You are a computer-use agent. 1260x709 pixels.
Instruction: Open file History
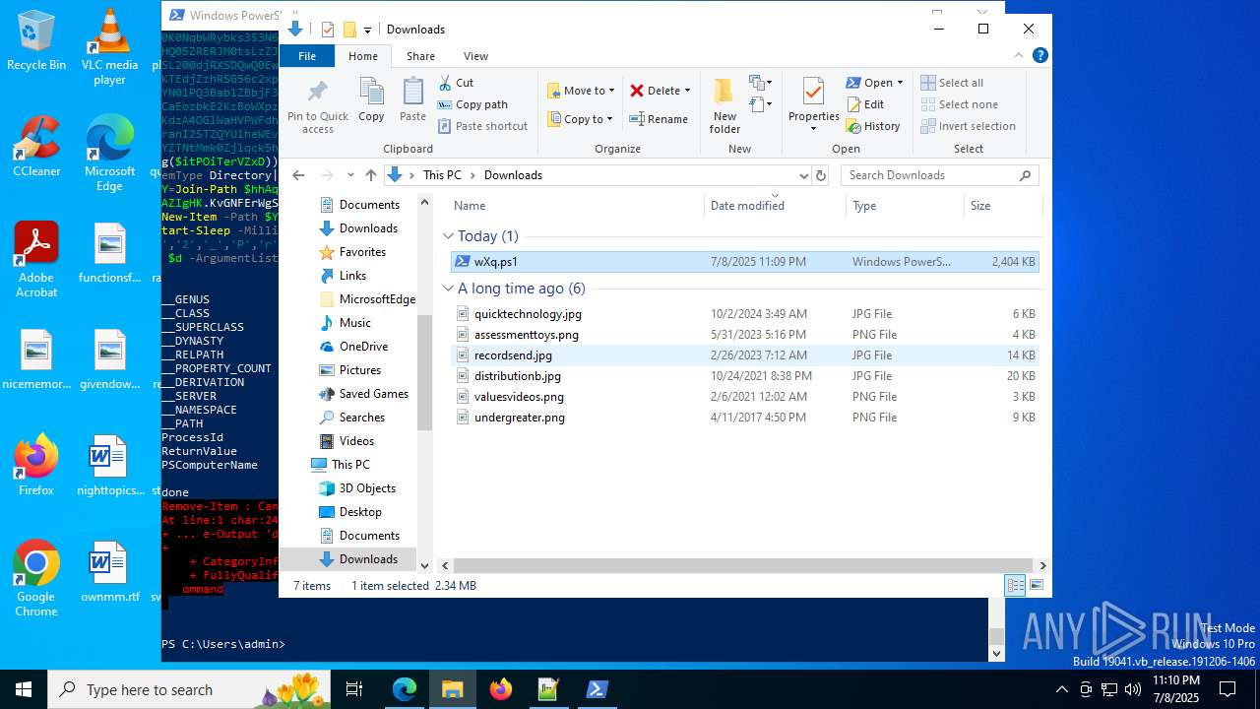[x=872, y=126]
